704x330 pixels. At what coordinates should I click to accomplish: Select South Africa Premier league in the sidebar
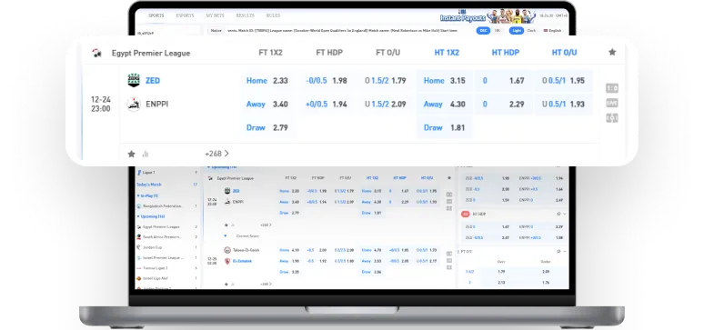pos(162,236)
